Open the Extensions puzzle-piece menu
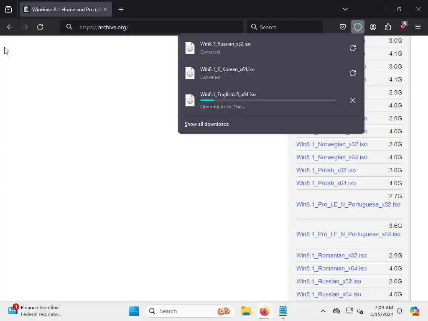This screenshot has width=428, height=321. [388, 27]
